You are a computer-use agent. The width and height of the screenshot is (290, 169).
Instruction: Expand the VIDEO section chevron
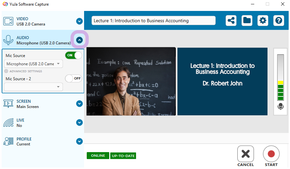pyautogui.click(x=79, y=21)
